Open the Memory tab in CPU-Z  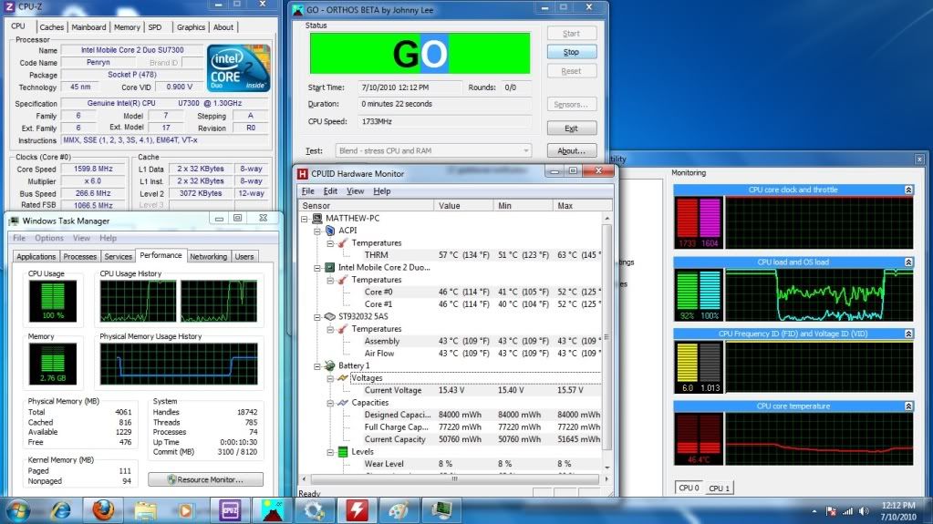[127, 27]
